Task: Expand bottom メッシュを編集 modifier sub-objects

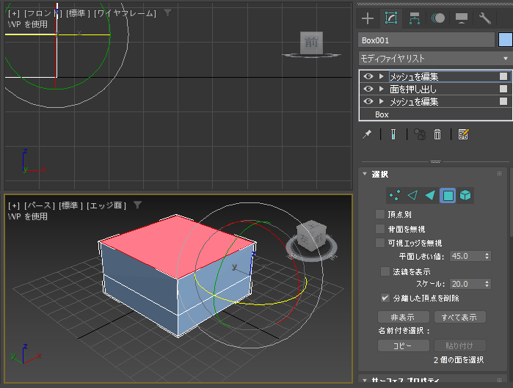Action: tap(381, 101)
